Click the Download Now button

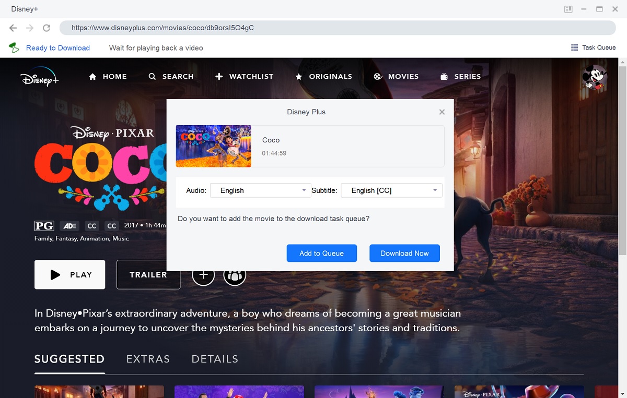pyautogui.click(x=404, y=253)
